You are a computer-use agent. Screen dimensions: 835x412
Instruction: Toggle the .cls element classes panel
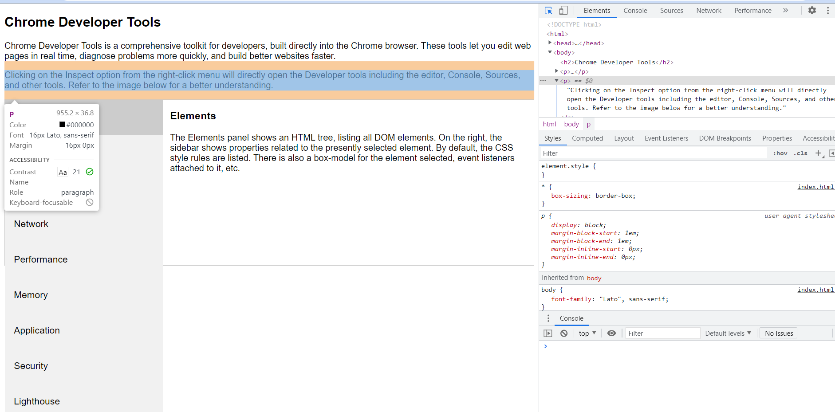point(800,153)
